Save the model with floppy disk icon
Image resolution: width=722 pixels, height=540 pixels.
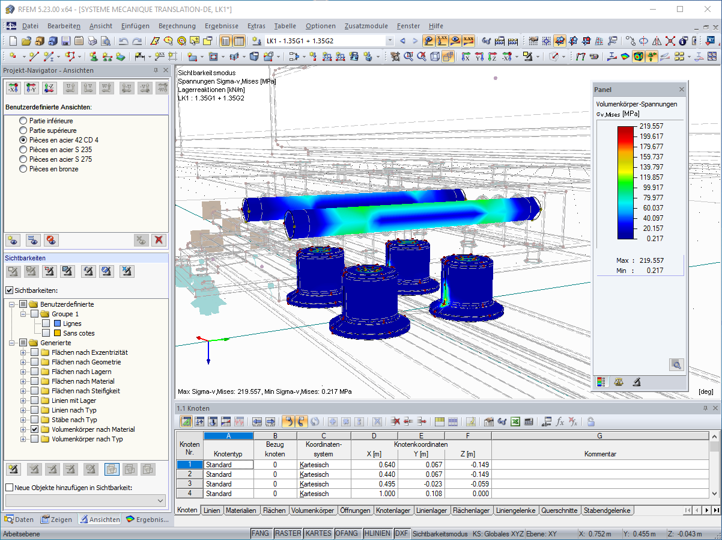[x=65, y=41]
